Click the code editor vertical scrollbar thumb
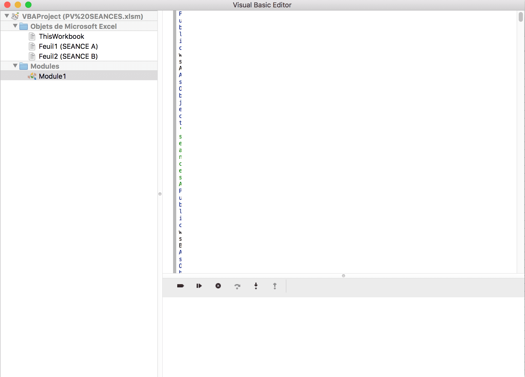525x377 pixels. coord(521,17)
